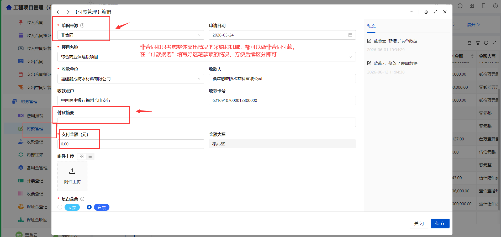The image size is (501, 237).
Task: Click the 保存 button
Action: (x=440, y=223)
